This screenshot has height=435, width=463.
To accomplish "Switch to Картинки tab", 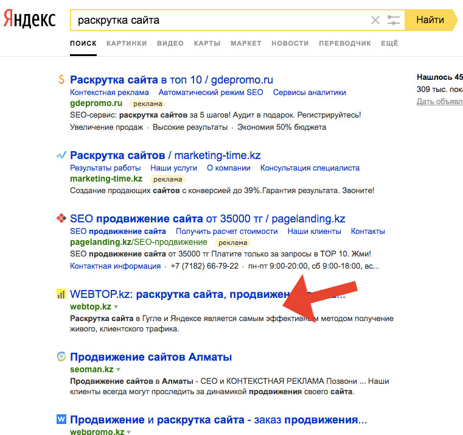I will click(x=127, y=43).
